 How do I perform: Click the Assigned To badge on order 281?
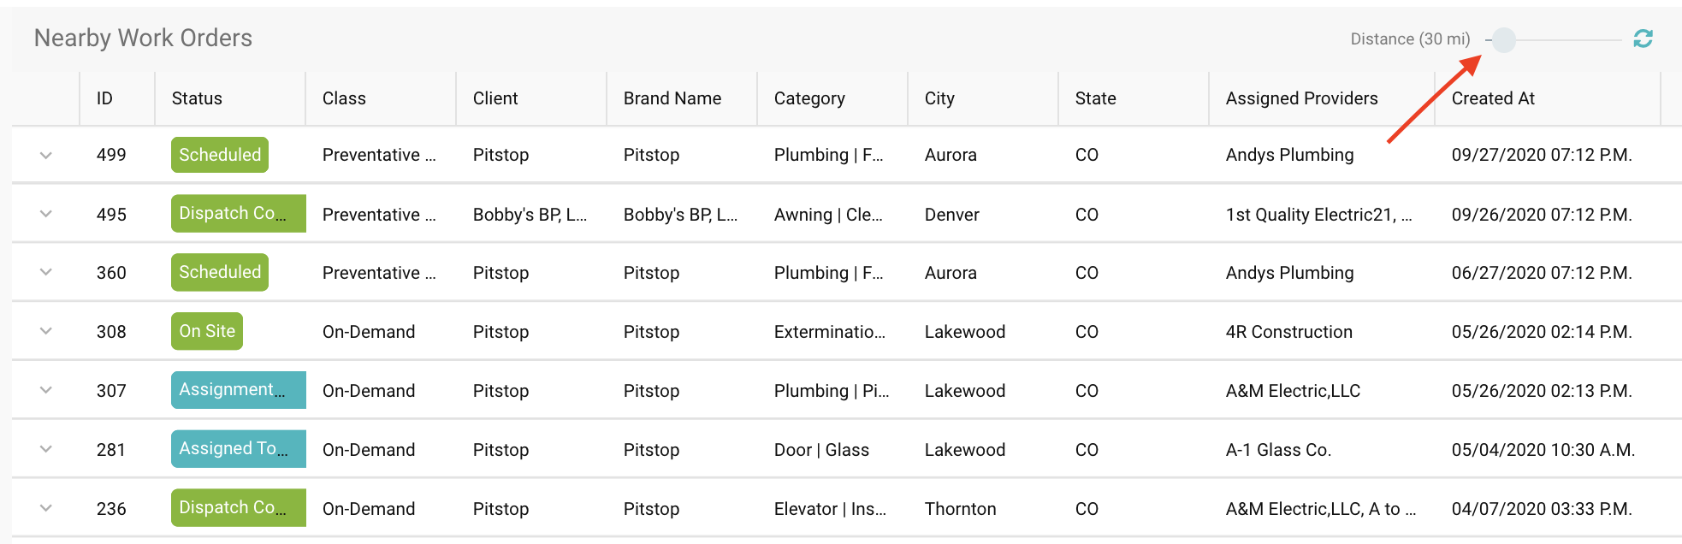coord(238,448)
